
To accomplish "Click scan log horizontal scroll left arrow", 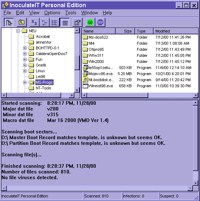I will (x=4, y=188).
